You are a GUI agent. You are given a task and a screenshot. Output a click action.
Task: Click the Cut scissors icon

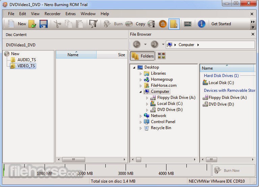[x=57, y=24]
